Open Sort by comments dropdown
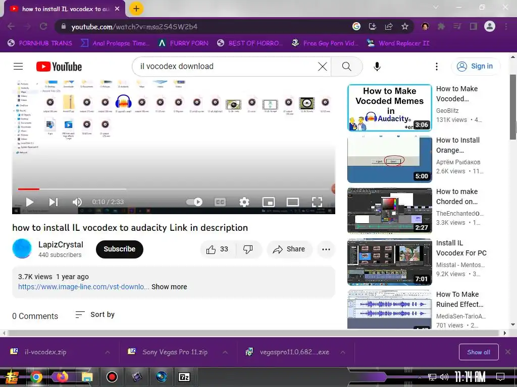 [95, 314]
